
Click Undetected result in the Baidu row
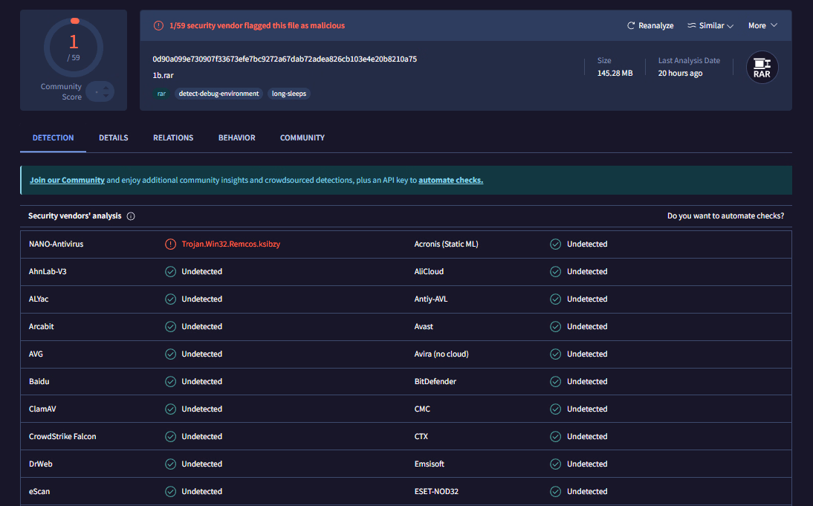[x=201, y=382]
